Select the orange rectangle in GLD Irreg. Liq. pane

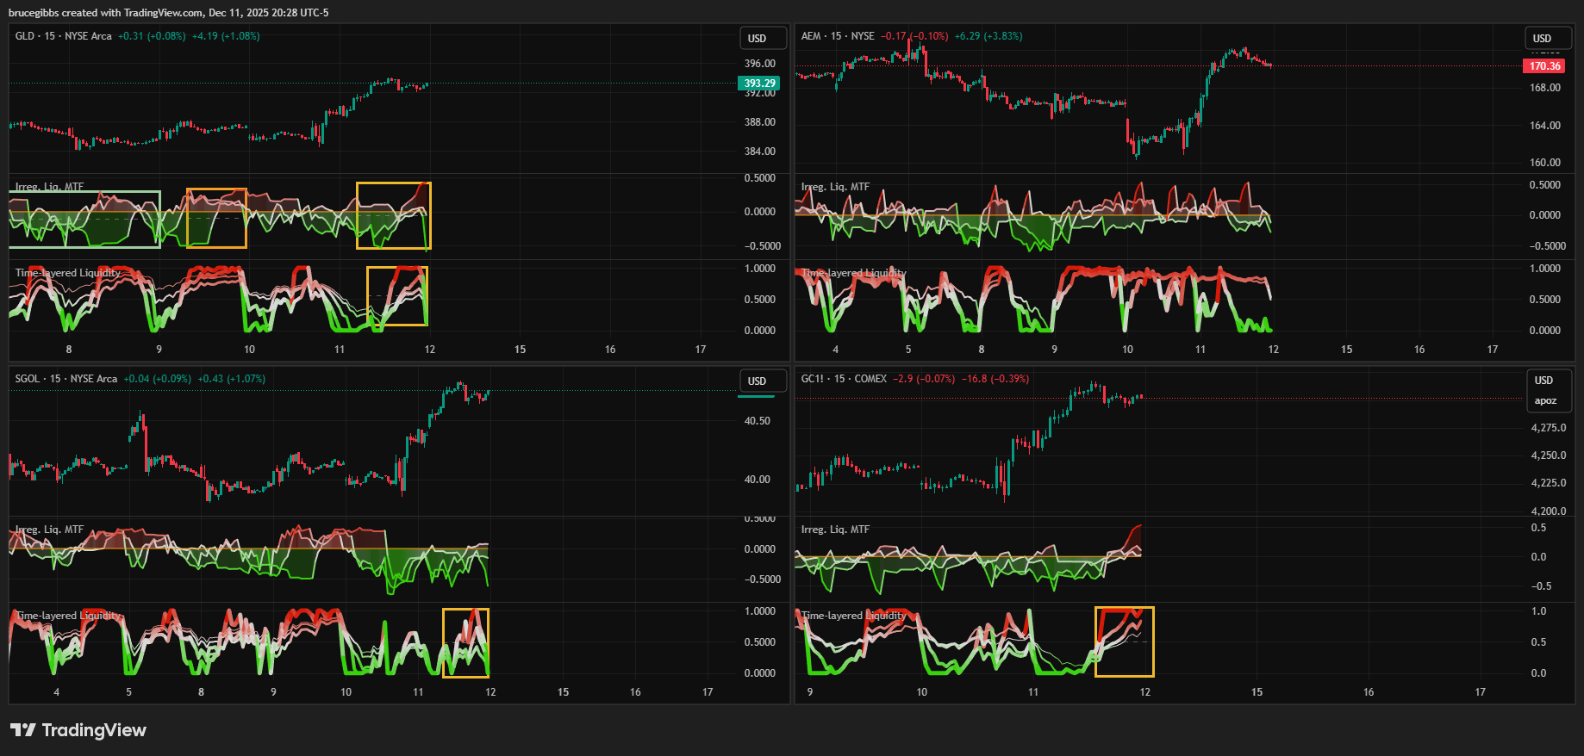(216, 189)
